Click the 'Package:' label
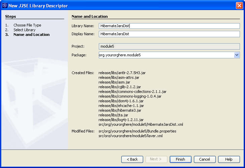 click(x=79, y=55)
